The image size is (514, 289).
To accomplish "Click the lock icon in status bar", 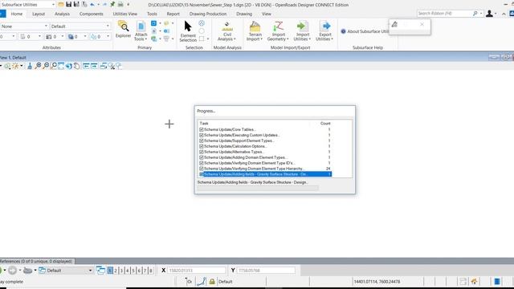I will point(212,282).
